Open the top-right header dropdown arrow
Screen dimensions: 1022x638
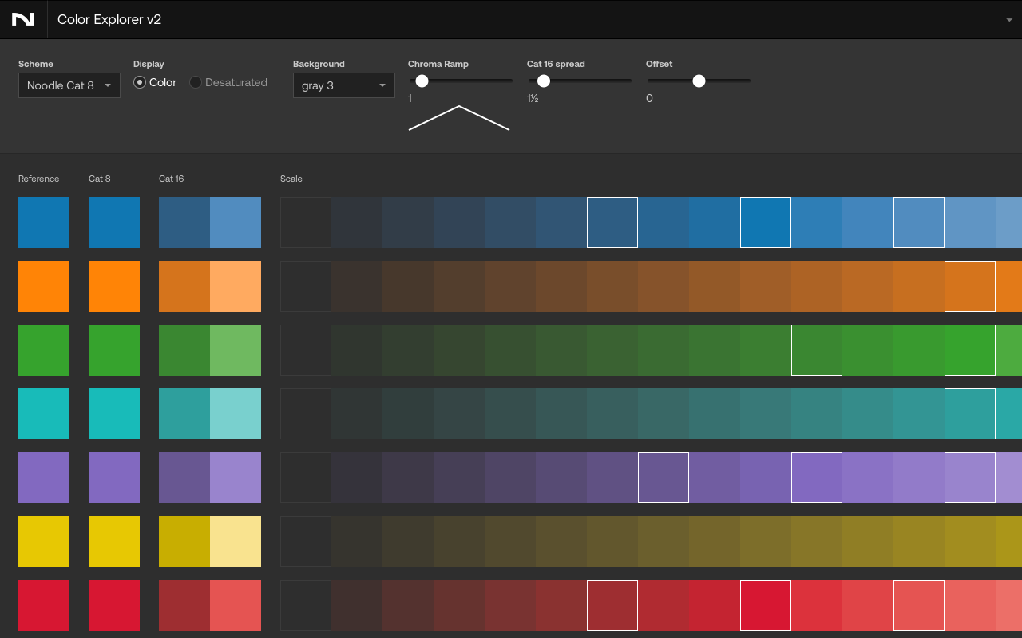click(x=1009, y=20)
